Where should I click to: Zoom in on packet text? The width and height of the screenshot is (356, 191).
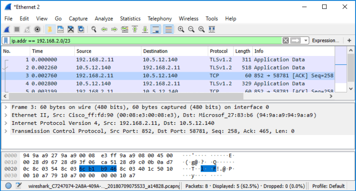(x=181, y=30)
